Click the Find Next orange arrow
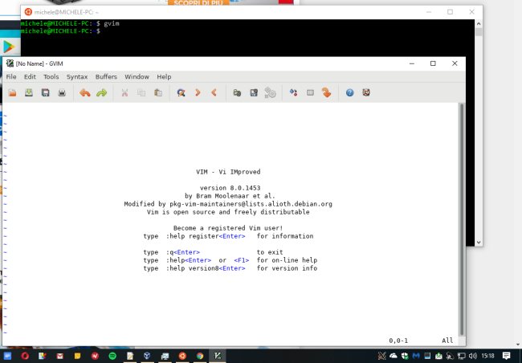Image resolution: width=522 pixels, height=363 pixels. point(198,92)
